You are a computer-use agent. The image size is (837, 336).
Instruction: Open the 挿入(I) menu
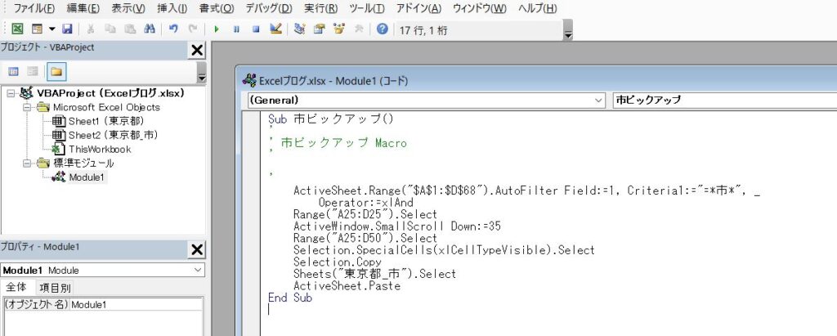pos(172,8)
